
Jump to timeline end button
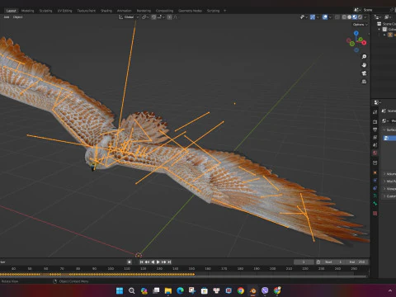(x=169, y=262)
